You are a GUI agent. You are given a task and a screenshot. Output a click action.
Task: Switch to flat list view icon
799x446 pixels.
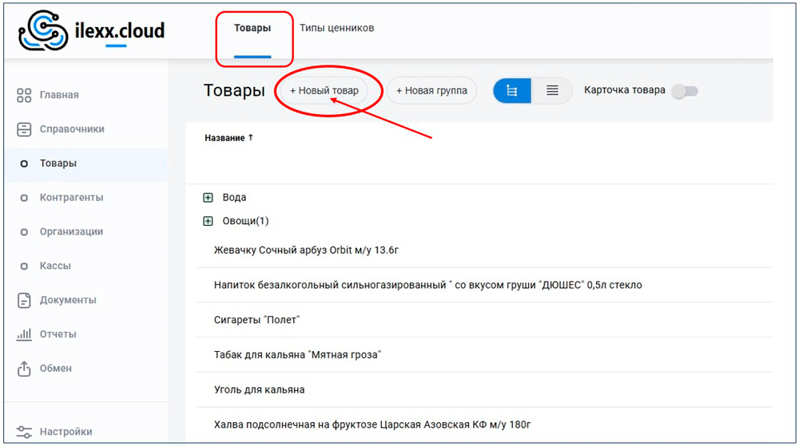point(552,91)
